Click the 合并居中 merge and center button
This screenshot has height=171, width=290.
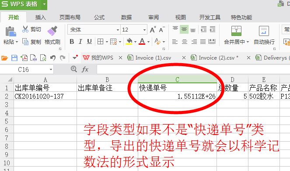click(x=236, y=35)
